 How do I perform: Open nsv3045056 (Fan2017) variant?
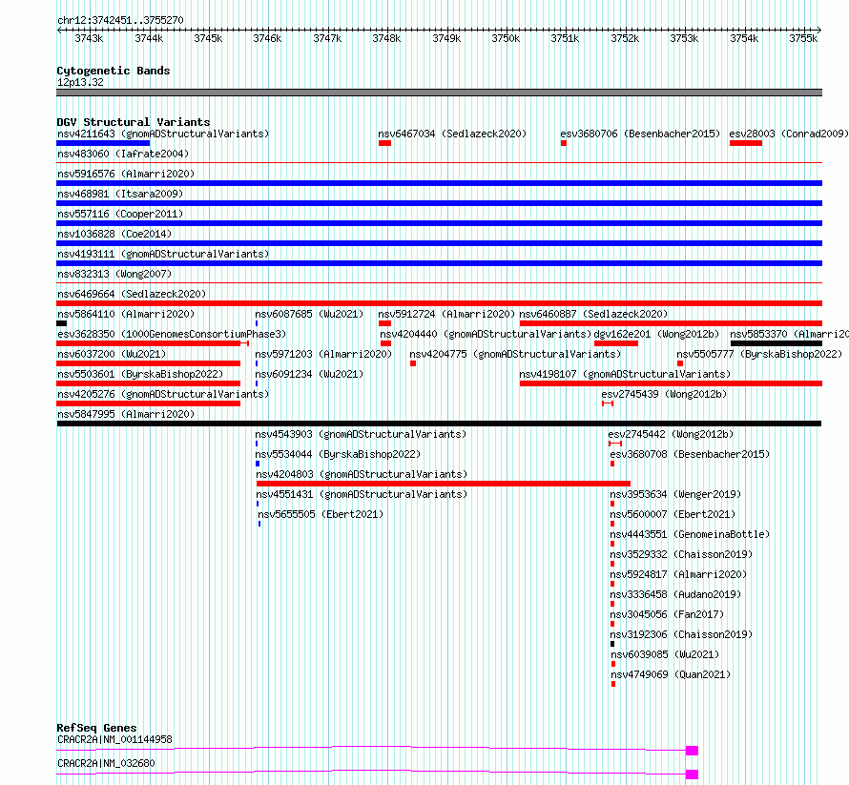[x=667, y=614]
